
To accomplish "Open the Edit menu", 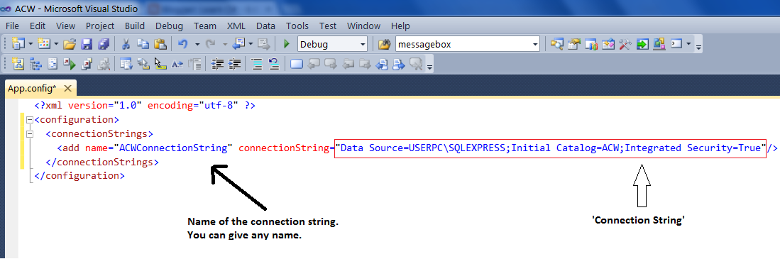I will [38, 26].
